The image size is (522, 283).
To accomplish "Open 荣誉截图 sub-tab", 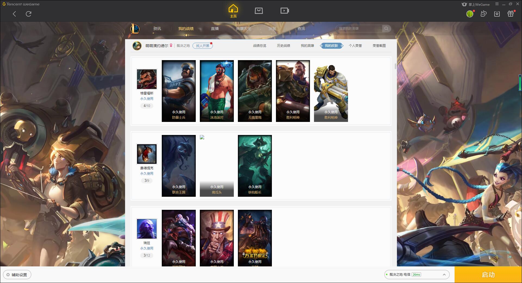I will tap(379, 46).
